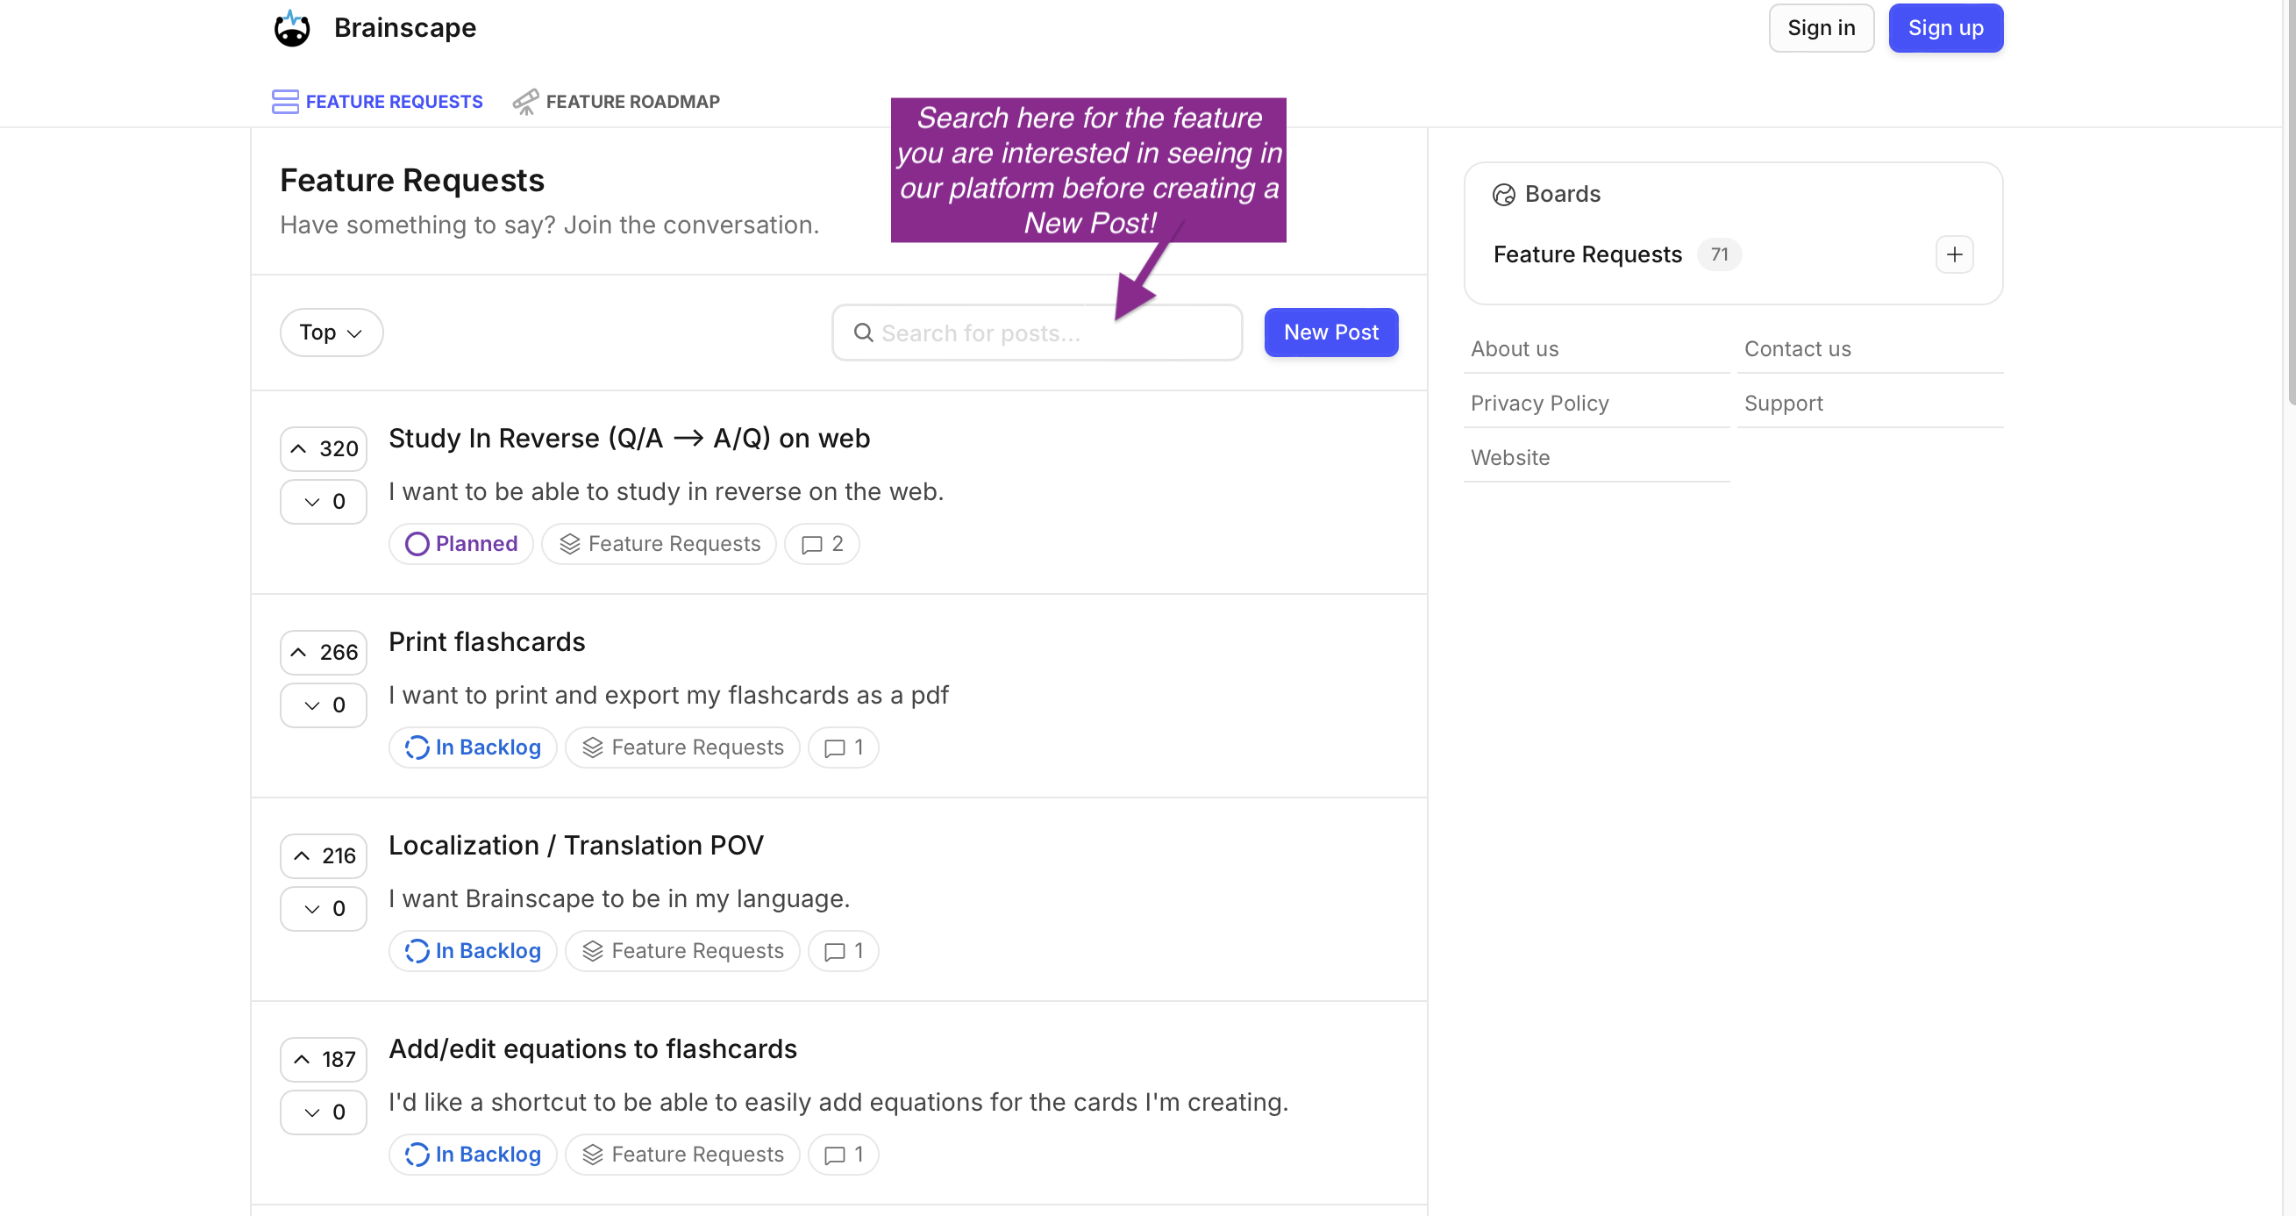Screen dimensions: 2296x1216
Task: Open the Privacy Policy link
Action: [1539, 404]
